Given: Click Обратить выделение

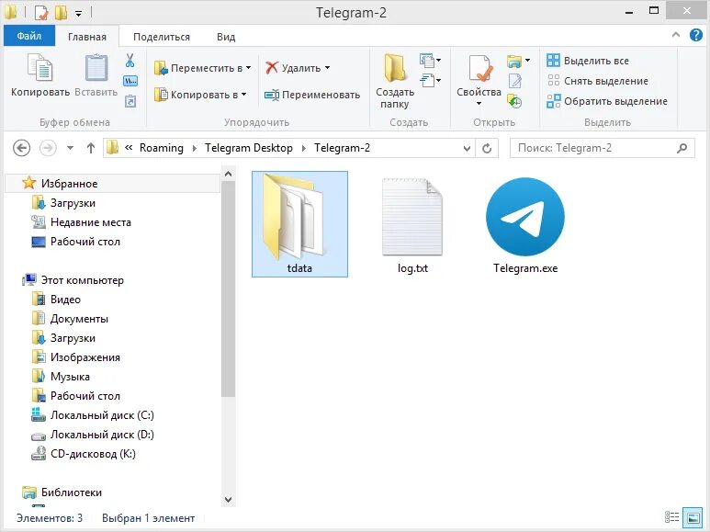Looking at the screenshot, I should coord(607,101).
